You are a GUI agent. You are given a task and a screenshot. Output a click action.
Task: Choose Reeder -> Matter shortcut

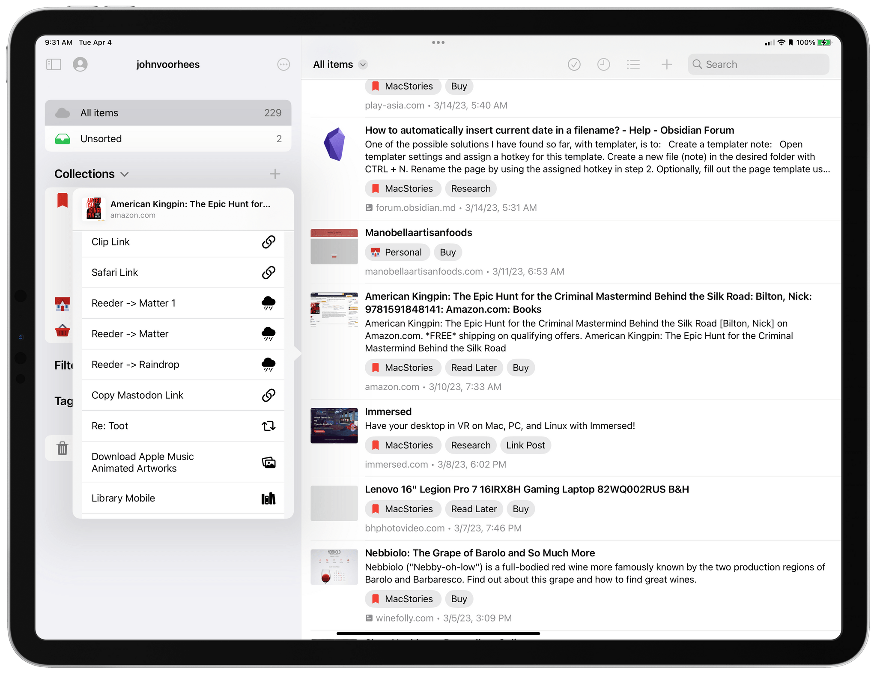point(183,334)
